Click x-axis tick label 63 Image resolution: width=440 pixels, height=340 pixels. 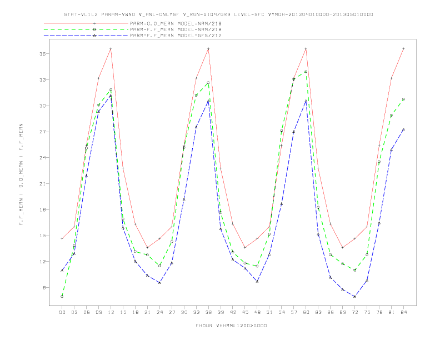tap(318, 312)
